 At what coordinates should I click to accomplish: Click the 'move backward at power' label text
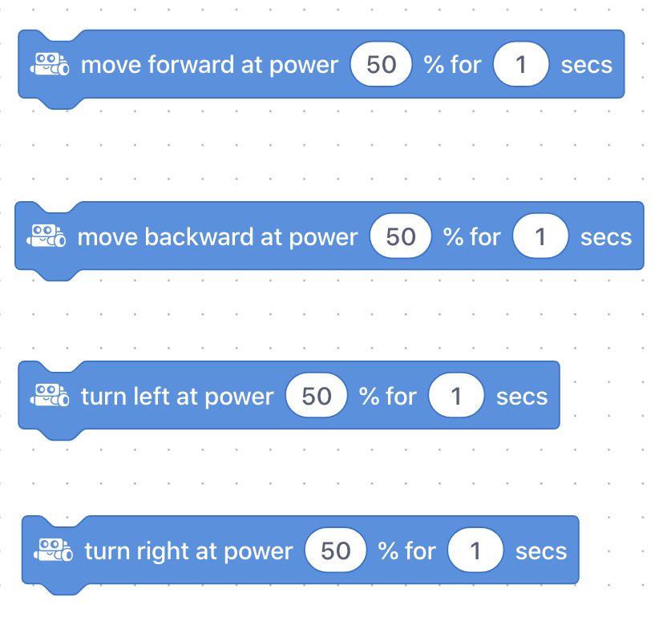(x=217, y=237)
